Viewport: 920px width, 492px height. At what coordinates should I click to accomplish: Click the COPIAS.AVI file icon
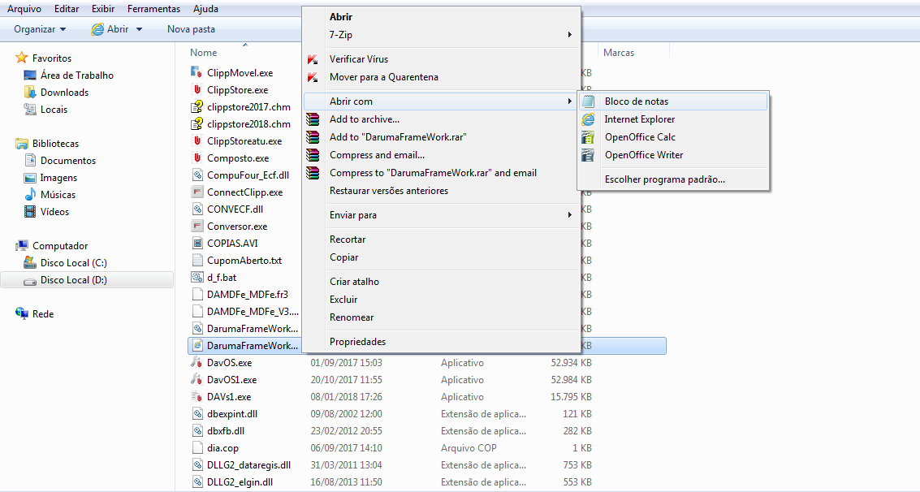(197, 243)
